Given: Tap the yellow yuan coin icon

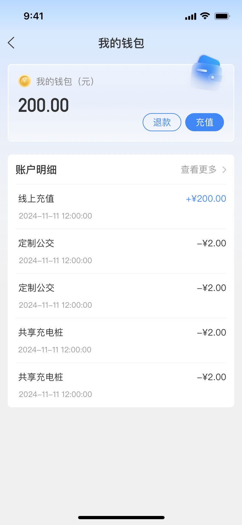Looking at the screenshot, I should [25, 81].
